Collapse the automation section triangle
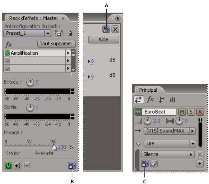Image resolution: width=209 pixels, height=184 pixels. coord(138,144)
